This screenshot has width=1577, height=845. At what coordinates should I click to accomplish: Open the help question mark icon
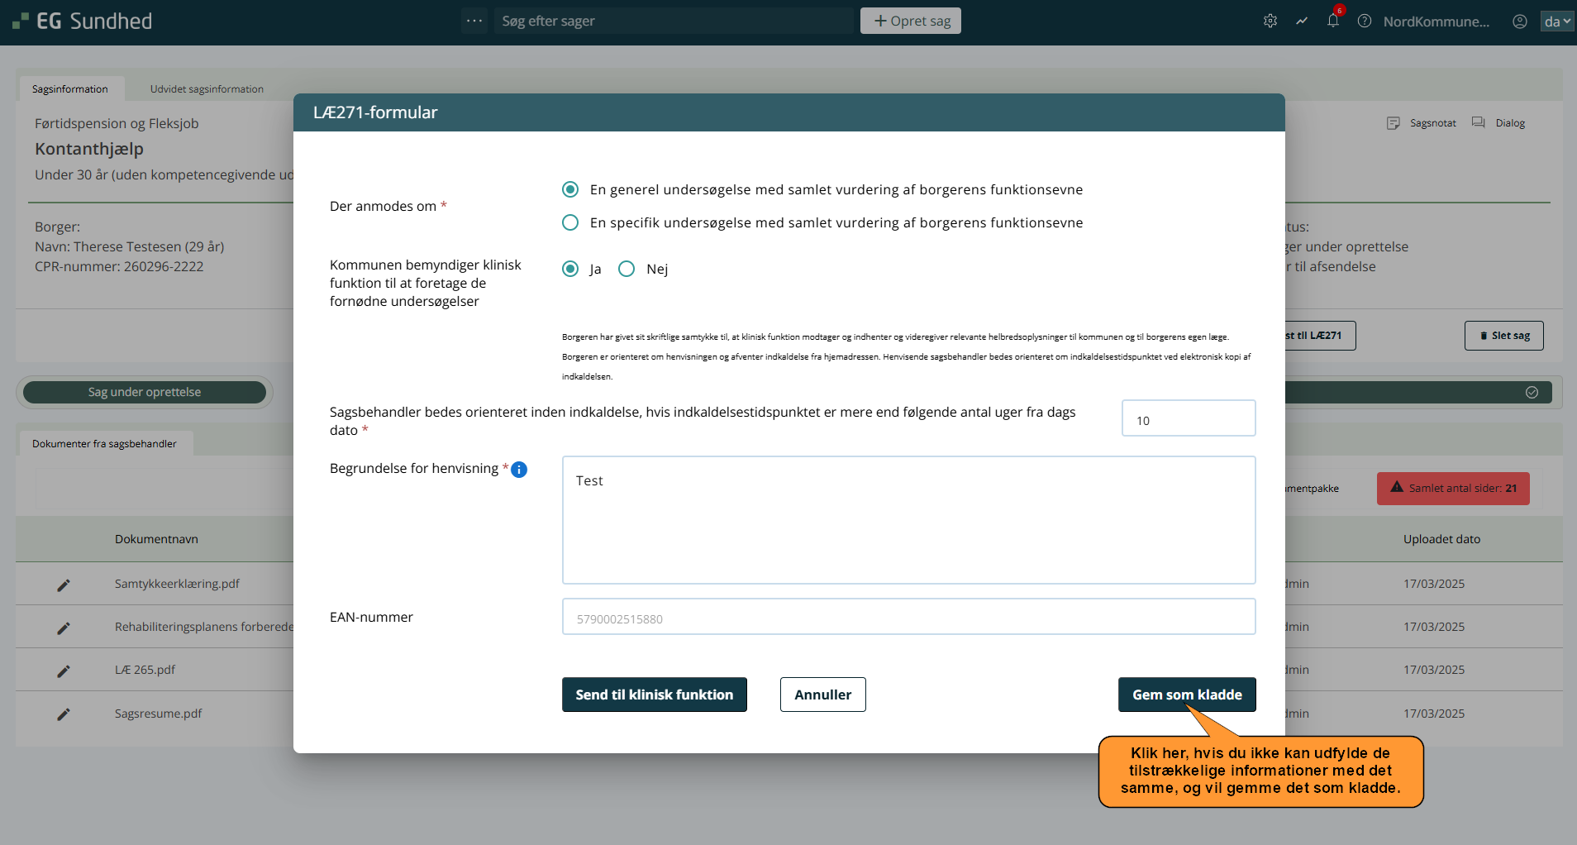pyautogui.click(x=1365, y=21)
